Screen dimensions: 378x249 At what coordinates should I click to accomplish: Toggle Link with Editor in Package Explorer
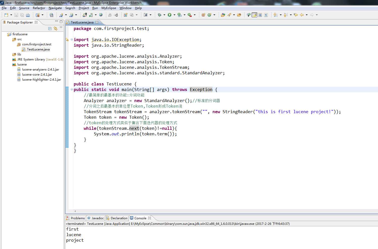click(x=56, y=28)
